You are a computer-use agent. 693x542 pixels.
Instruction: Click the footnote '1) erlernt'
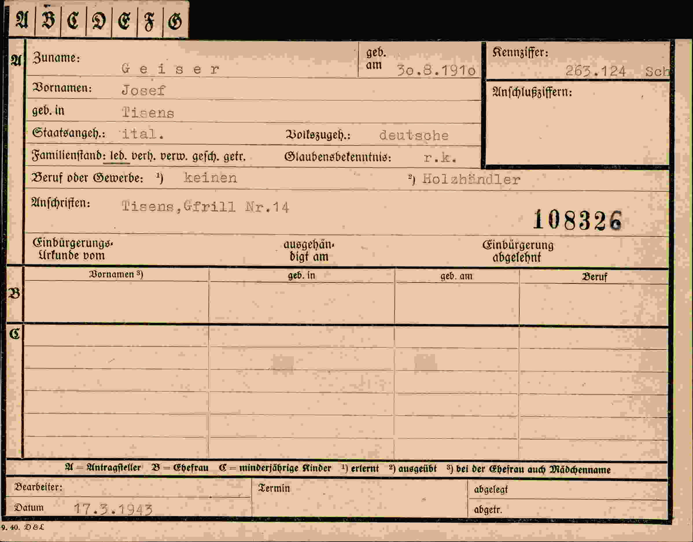(360, 468)
